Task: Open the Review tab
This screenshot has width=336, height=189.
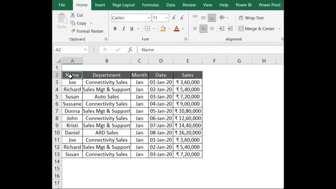Action: (189, 5)
